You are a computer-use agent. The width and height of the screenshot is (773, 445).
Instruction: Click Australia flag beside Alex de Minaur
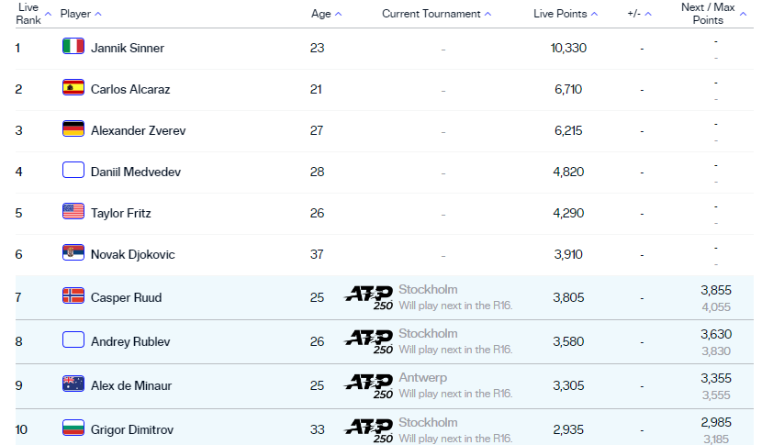[x=73, y=384]
